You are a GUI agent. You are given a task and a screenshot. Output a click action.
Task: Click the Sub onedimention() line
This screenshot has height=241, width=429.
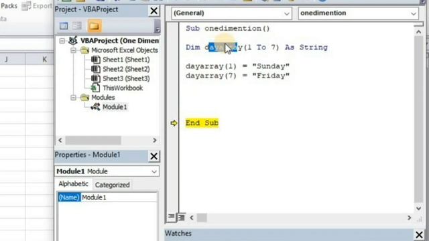pos(228,28)
